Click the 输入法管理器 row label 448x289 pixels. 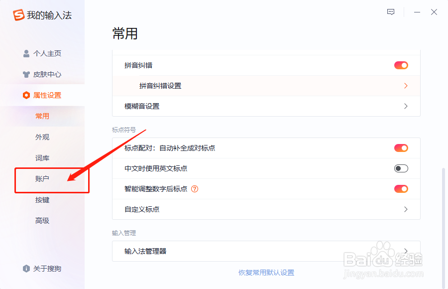tap(145, 251)
